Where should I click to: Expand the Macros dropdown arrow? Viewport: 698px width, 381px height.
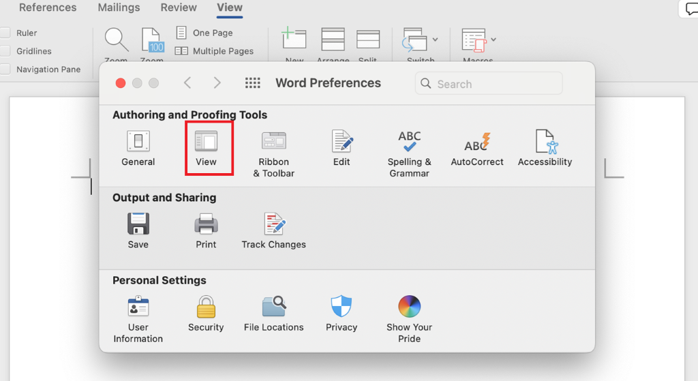click(494, 40)
